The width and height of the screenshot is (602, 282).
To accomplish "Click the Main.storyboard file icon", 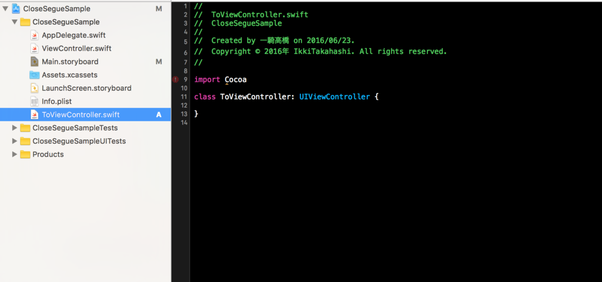I will click(35, 62).
